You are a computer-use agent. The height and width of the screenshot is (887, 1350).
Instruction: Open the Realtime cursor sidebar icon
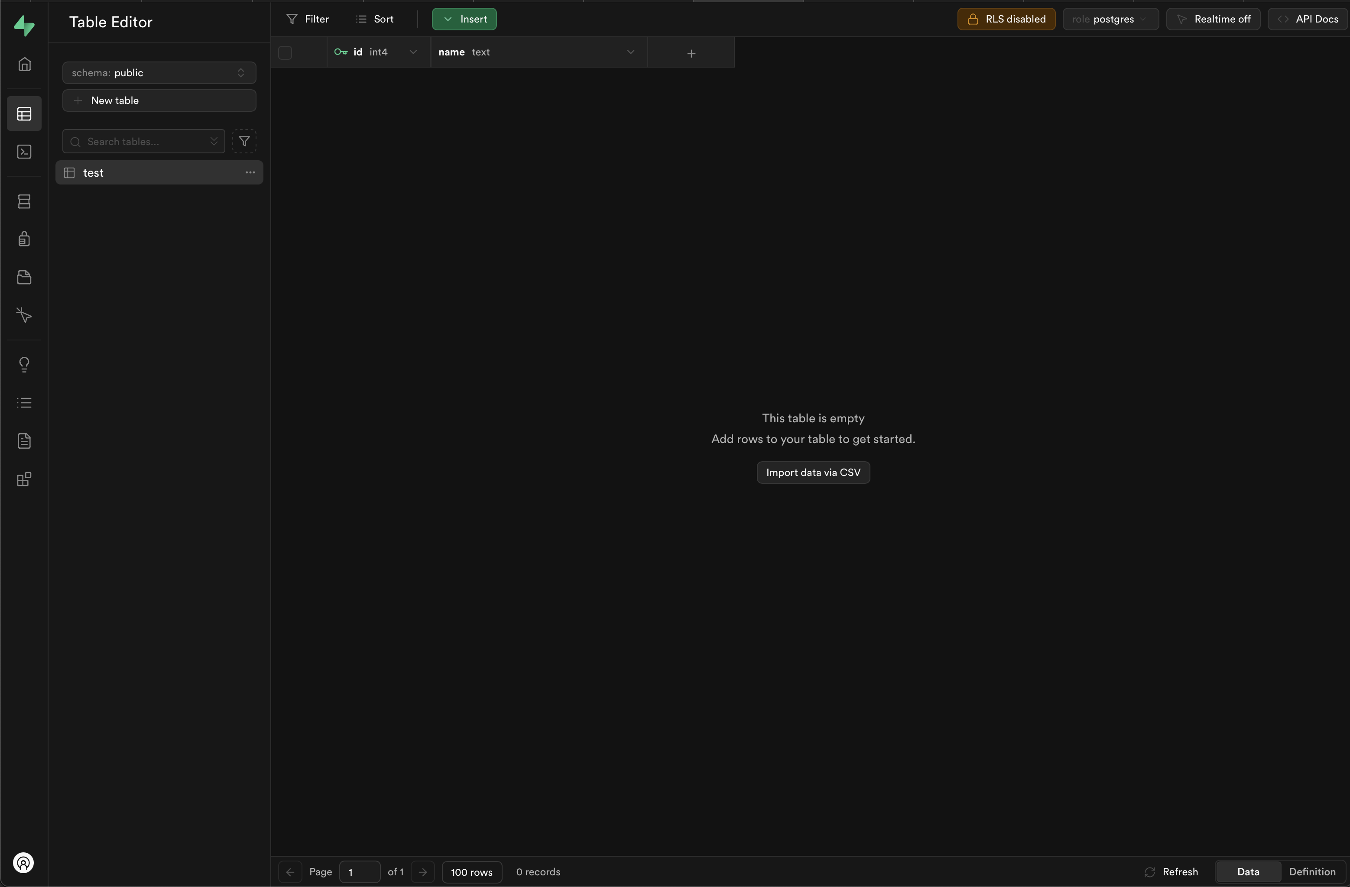(24, 315)
